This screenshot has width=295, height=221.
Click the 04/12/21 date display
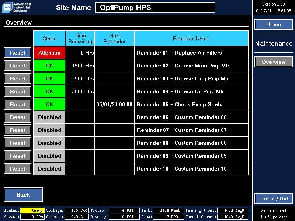pyautogui.click(x=263, y=11)
